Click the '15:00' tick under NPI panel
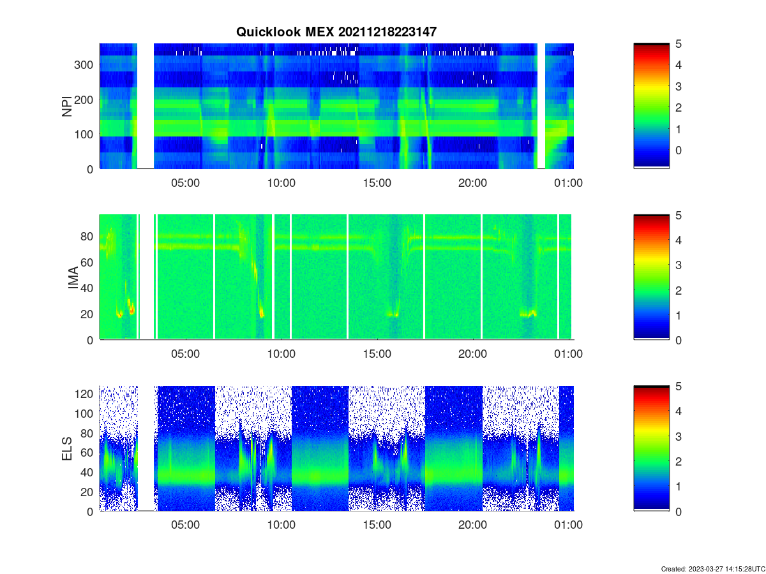This screenshot has height=574, width=766. coord(377,182)
